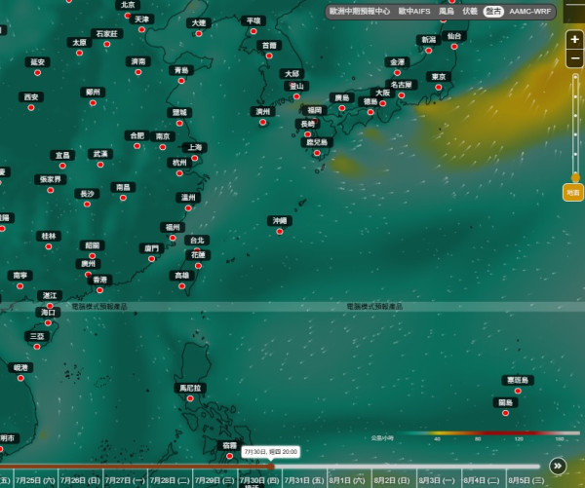Choose the 風烏 model tab
The height and width of the screenshot is (488, 585).
tap(447, 11)
